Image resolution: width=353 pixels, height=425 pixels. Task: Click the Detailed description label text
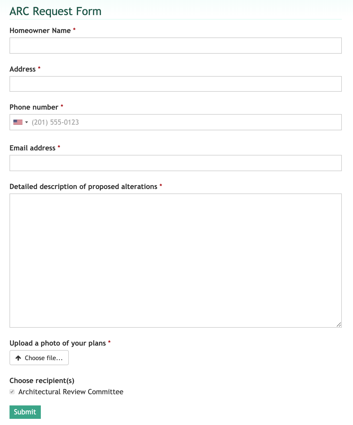83,186
